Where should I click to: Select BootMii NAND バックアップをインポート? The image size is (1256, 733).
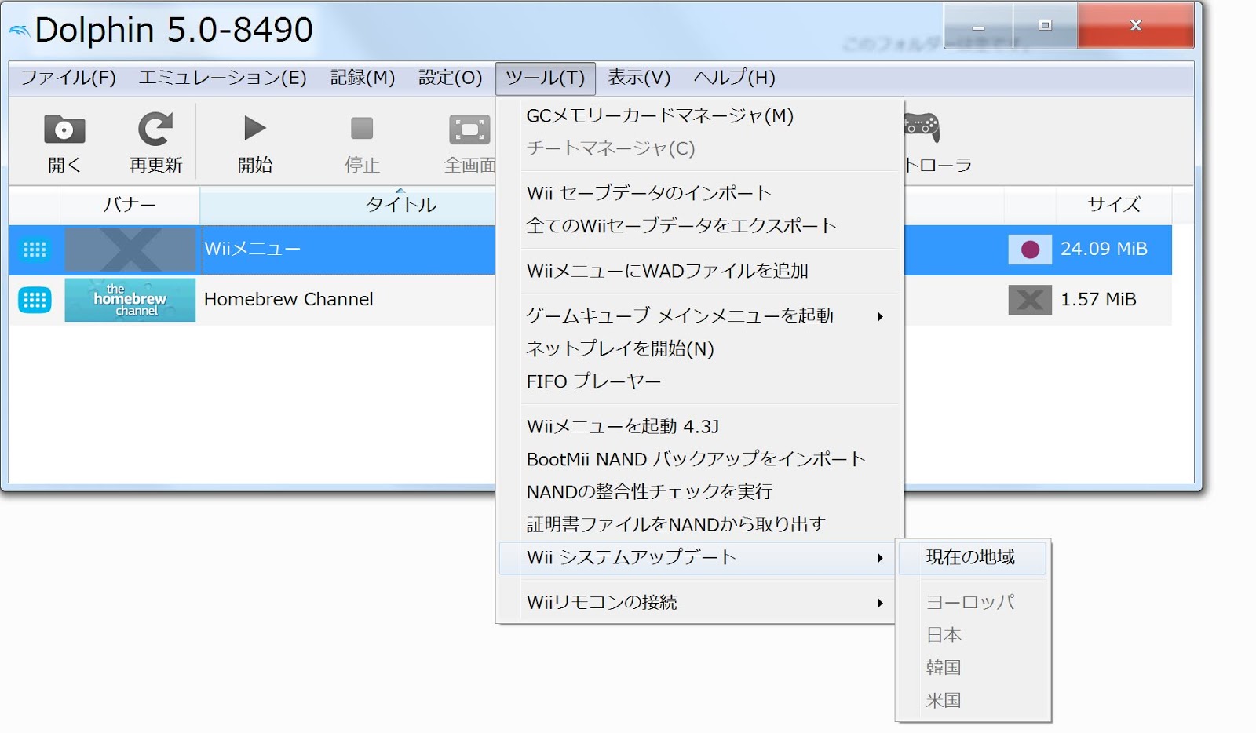[x=699, y=459]
